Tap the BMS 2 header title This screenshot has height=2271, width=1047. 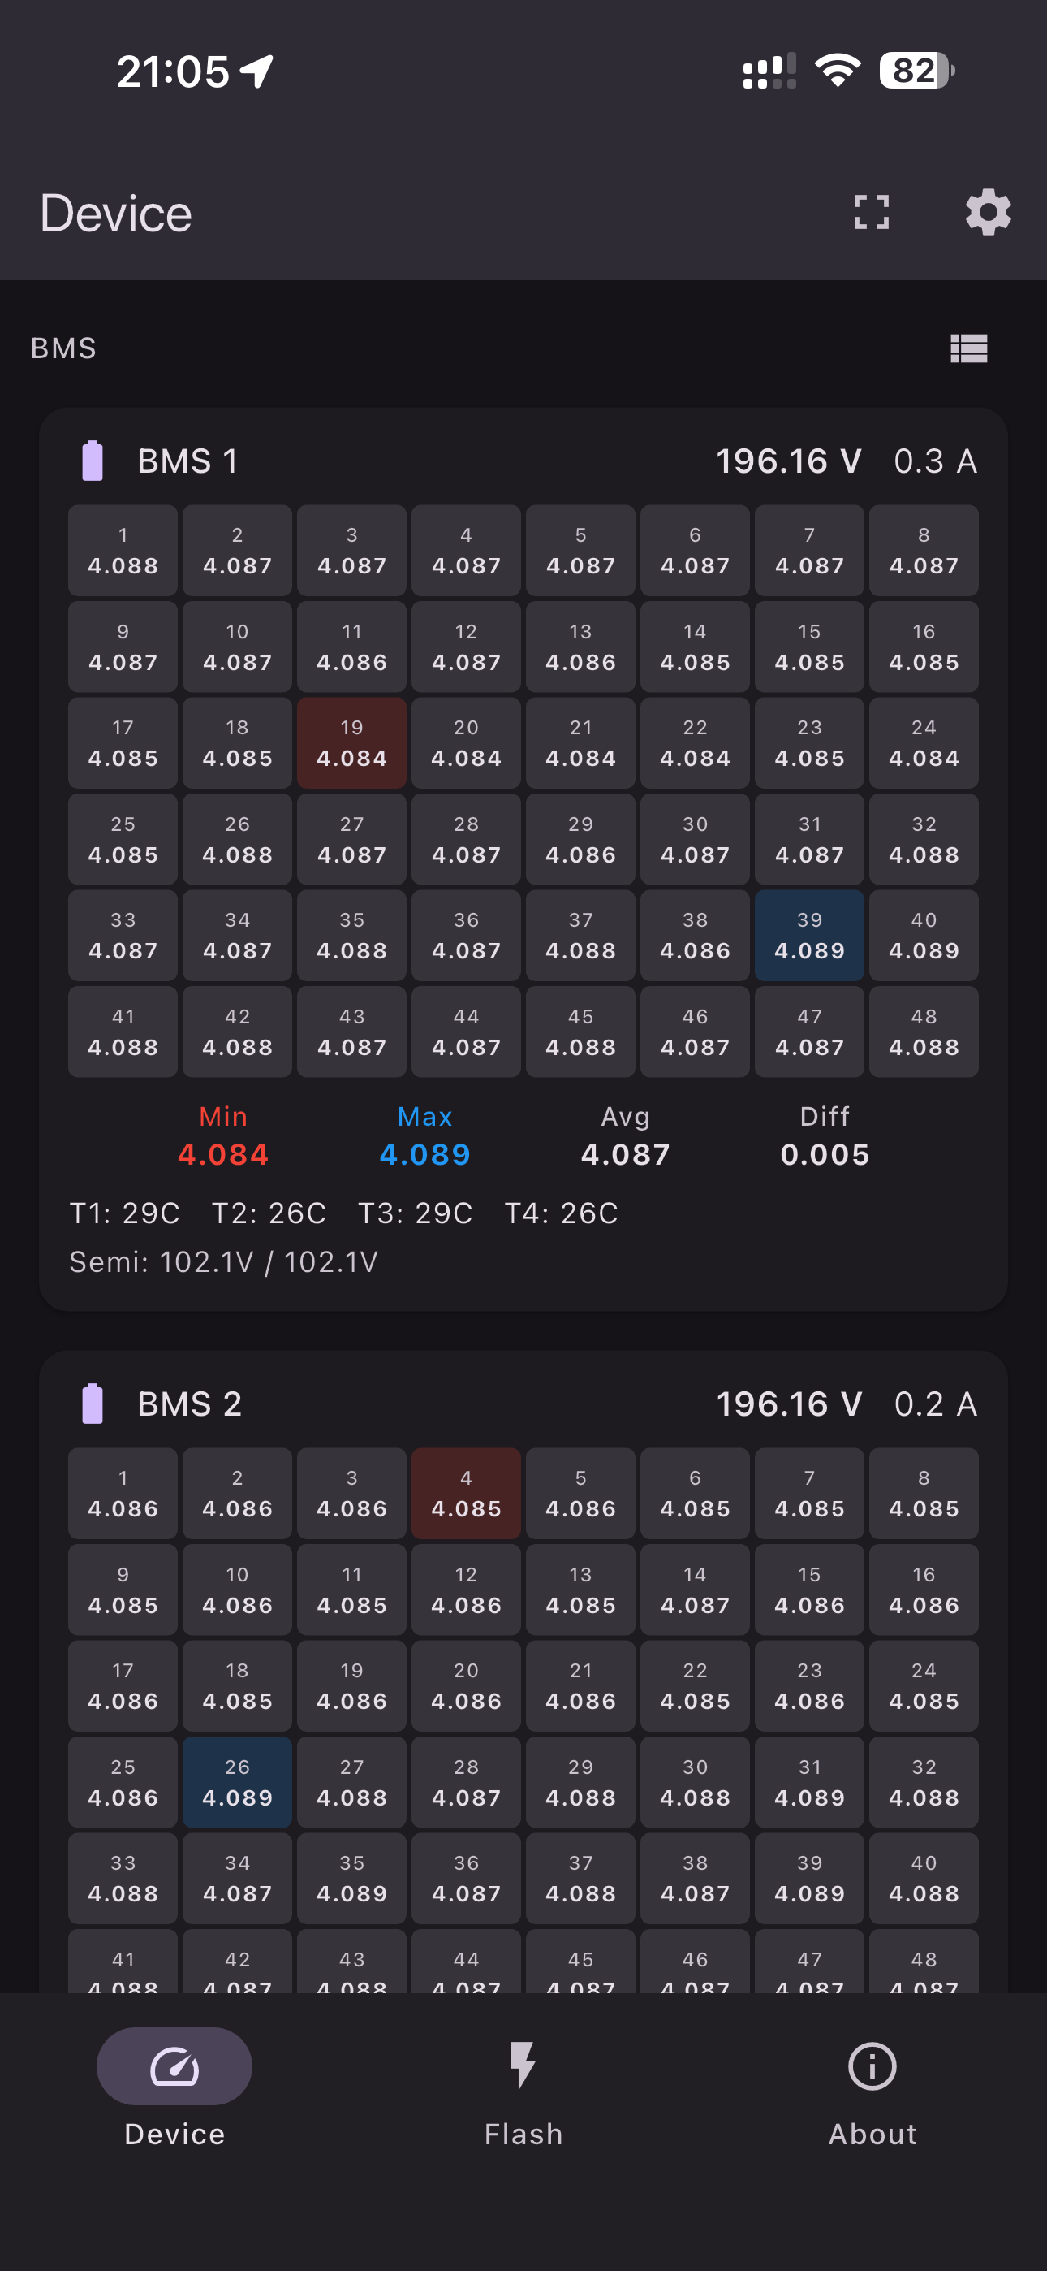(189, 1404)
